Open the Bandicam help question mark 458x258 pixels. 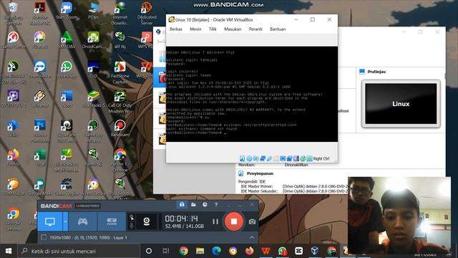[216, 204]
